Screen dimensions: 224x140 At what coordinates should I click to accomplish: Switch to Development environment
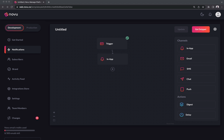click(x=14, y=28)
